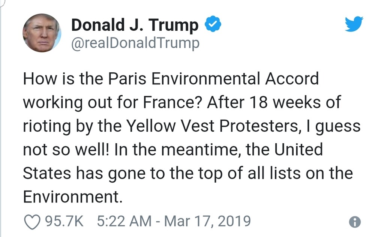Open the round profile avatar photo
The image size is (375, 237).
[x=42, y=33]
